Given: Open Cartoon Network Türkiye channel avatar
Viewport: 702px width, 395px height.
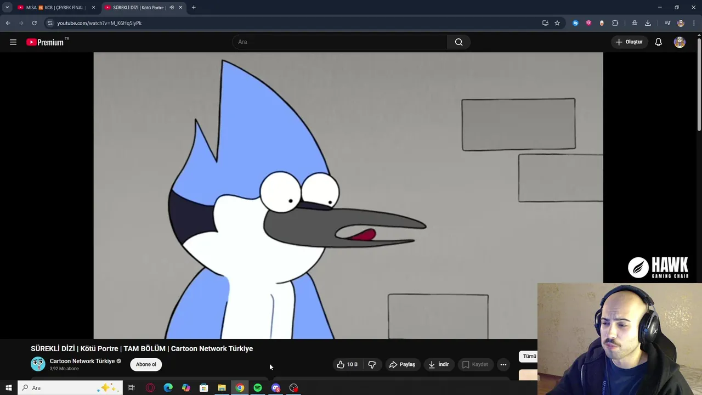Looking at the screenshot, I should click(38, 364).
